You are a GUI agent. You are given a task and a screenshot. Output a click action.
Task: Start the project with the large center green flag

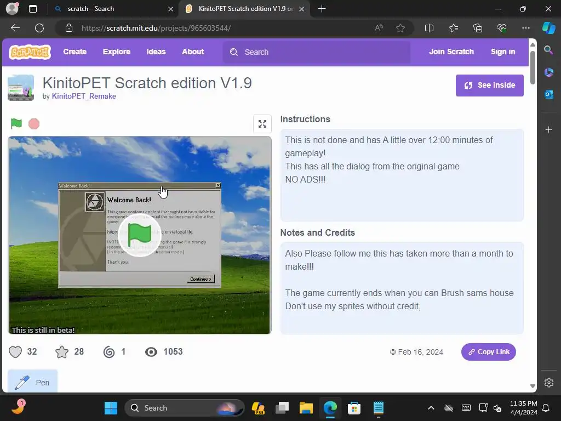point(140,235)
